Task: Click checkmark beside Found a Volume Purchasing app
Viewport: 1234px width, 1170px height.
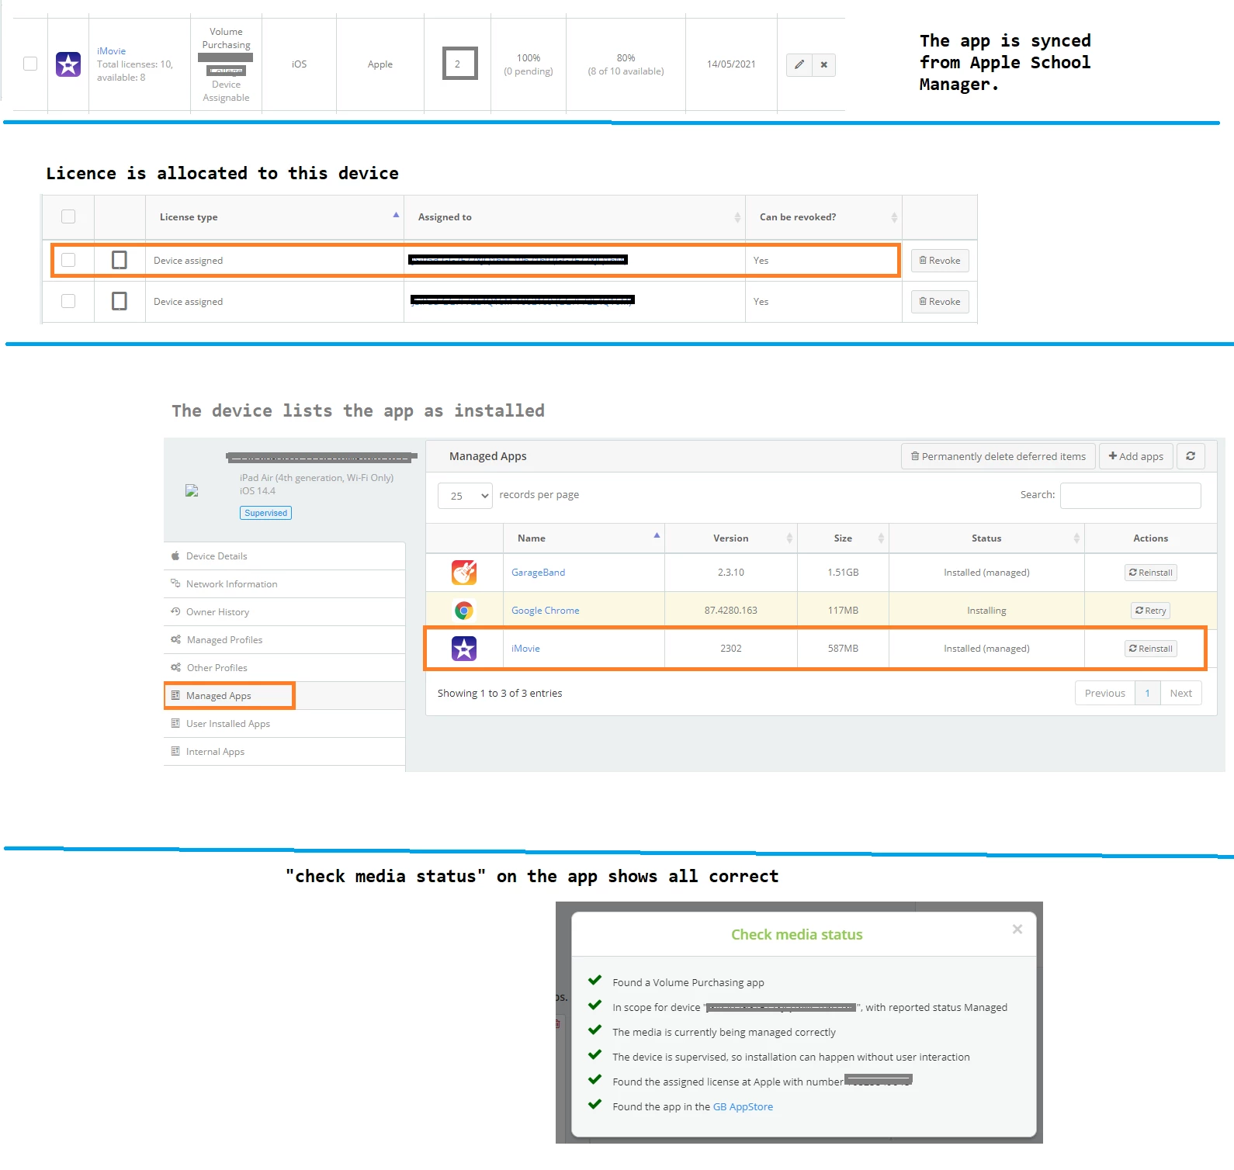Action: pyautogui.click(x=595, y=981)
